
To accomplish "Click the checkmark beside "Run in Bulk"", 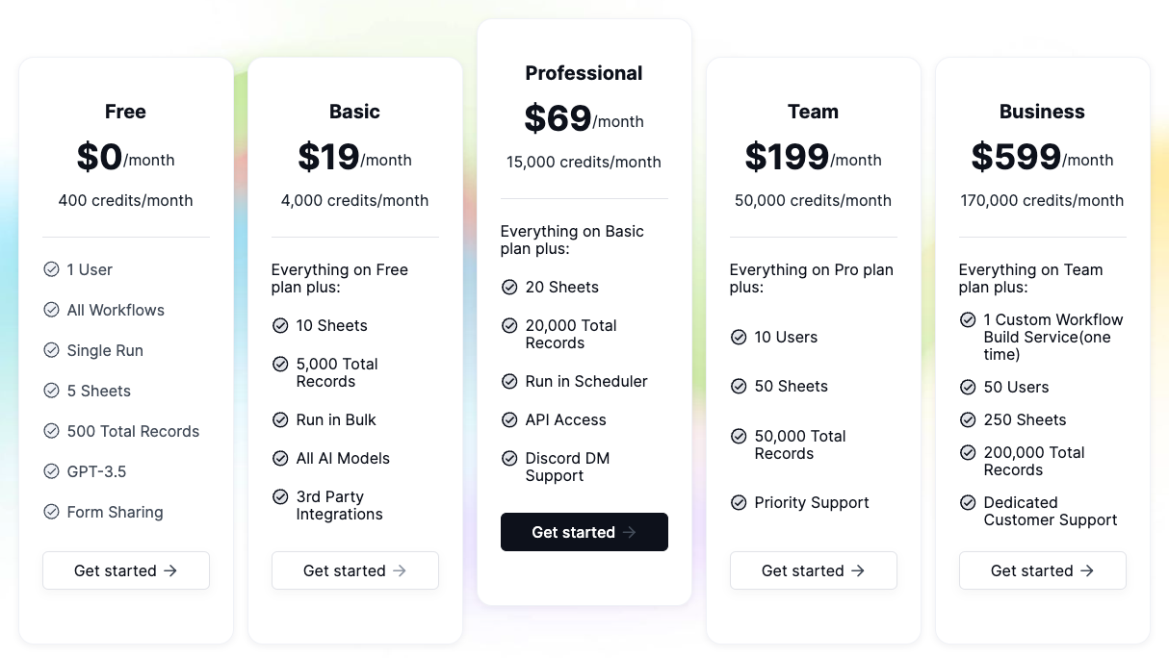I will [281, 419].
